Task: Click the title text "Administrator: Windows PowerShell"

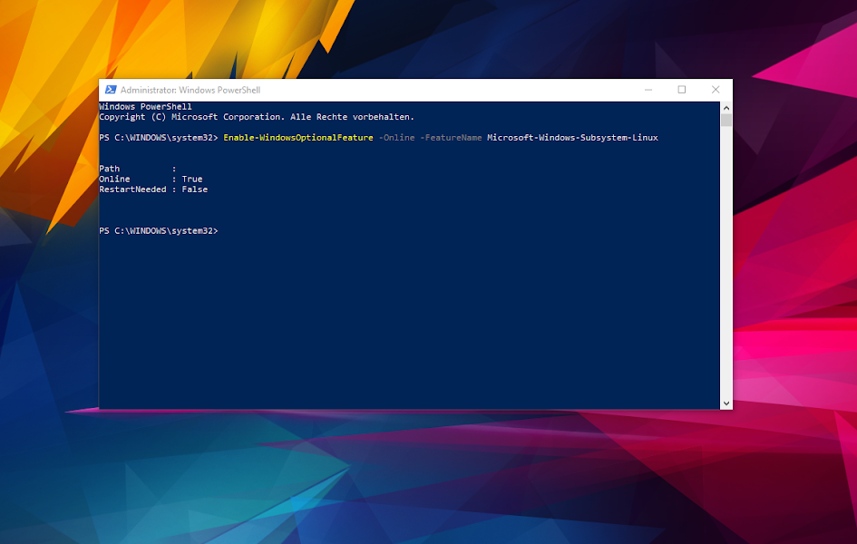Action: [x=190, y=90]
